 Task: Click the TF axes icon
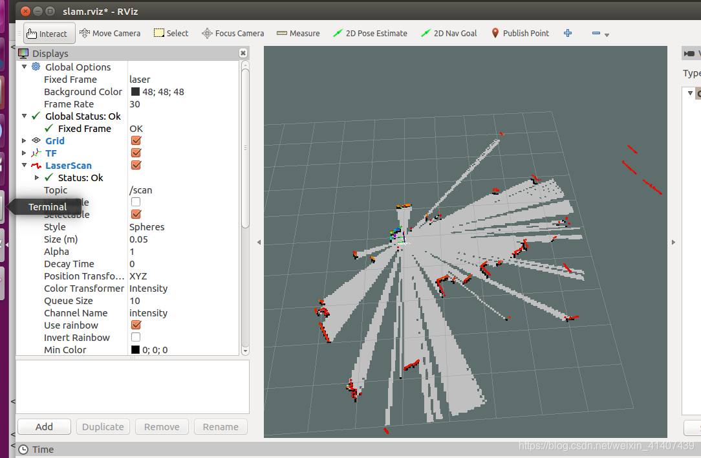tap(36, 153)
